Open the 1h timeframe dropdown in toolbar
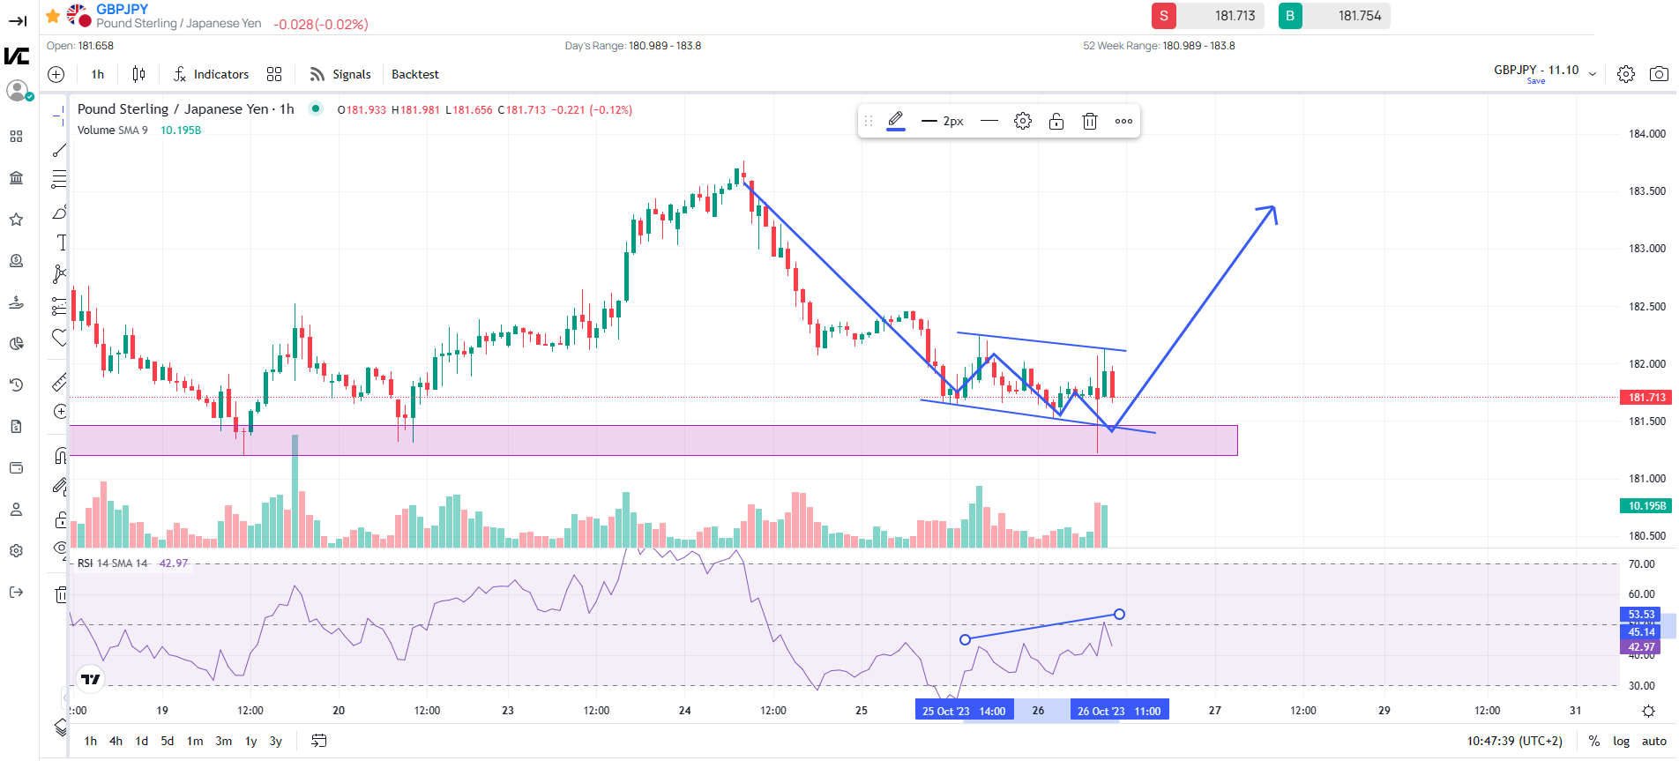The image size is (1679, 761). (98, 74)
